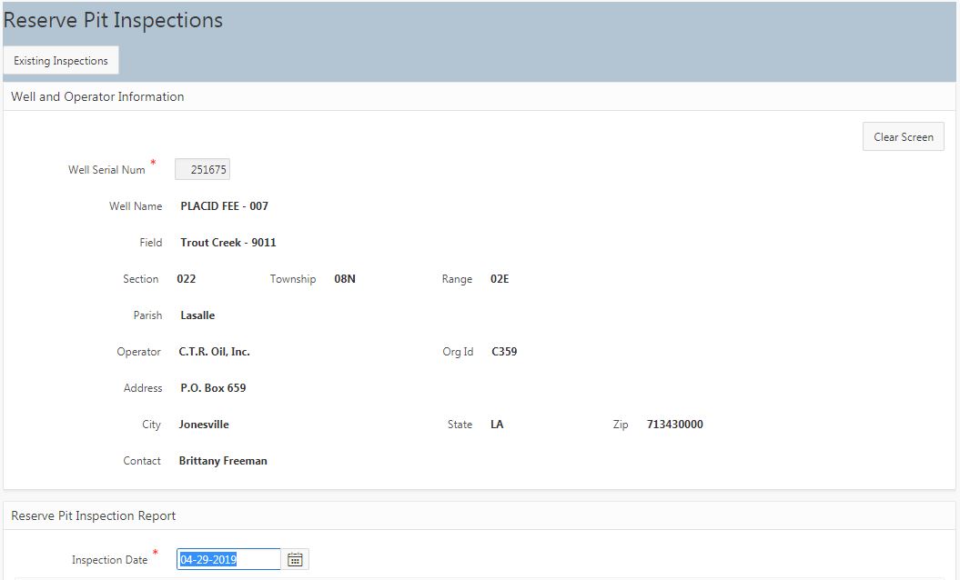Click the well name PLACID FEE - 007
The width and height of the screenshot is (960, 580).
(224, 206)
